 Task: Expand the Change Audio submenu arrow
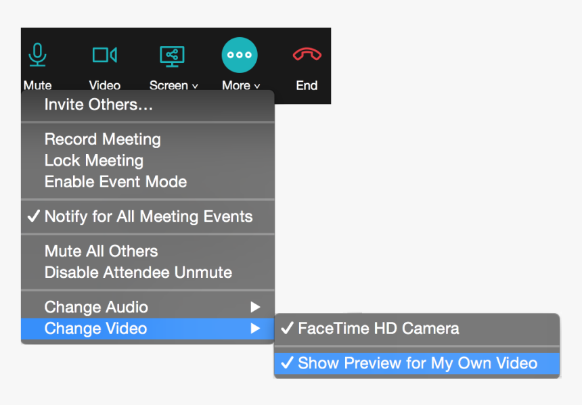click(255, 307)
